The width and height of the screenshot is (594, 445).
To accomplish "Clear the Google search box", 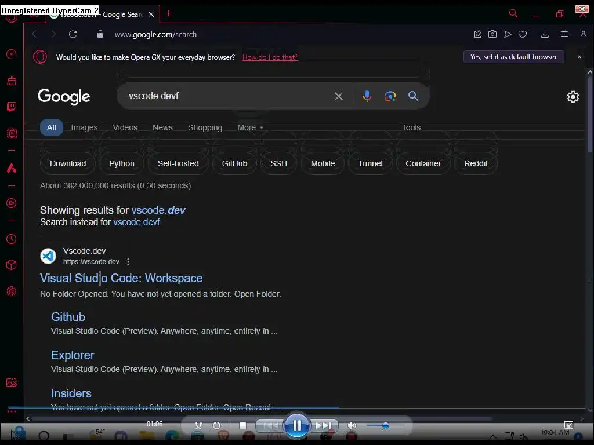I will (x=339, y=96).
